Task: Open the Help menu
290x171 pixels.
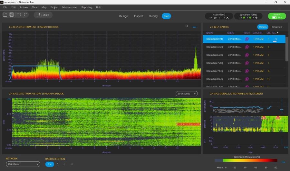Action: [99, 7]
